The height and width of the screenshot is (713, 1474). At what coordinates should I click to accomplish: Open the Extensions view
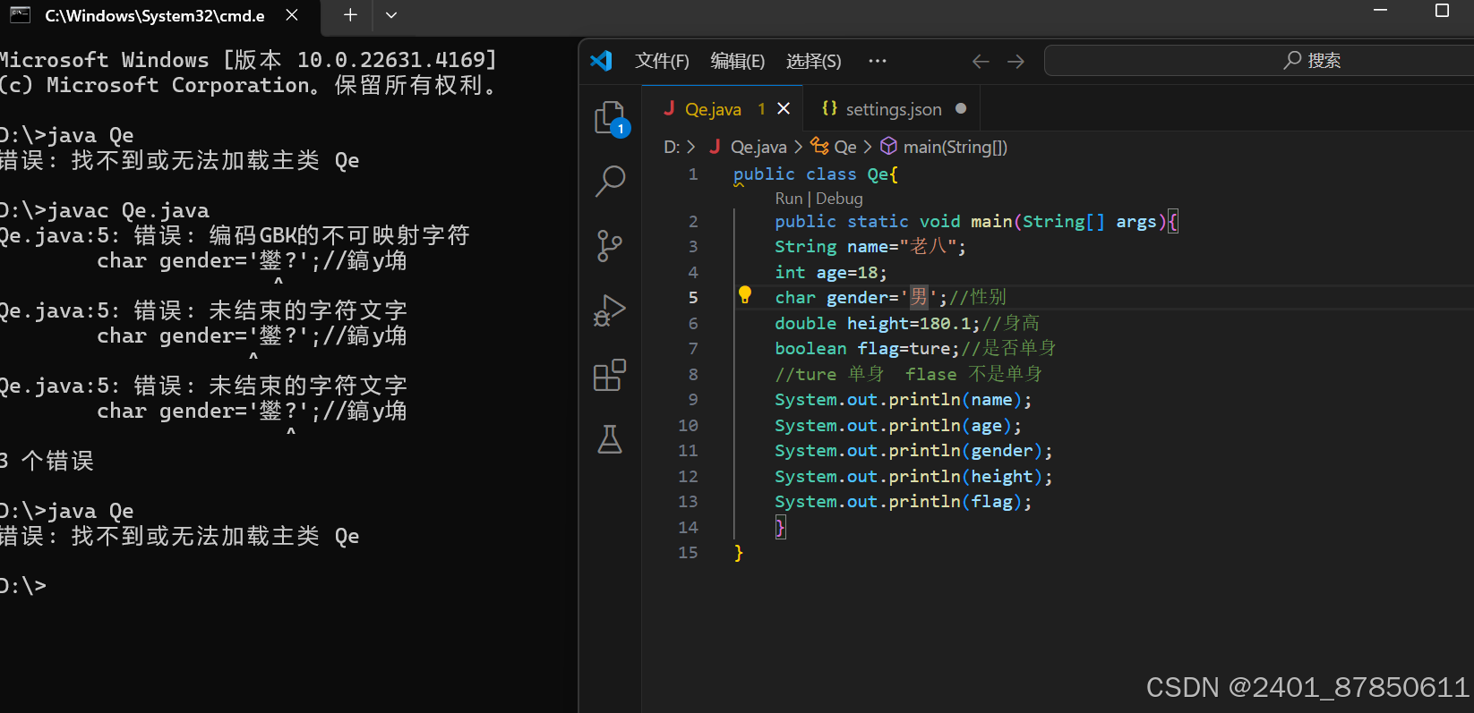[x=610, y=375]
